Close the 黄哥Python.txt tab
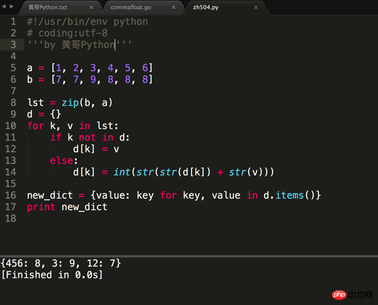The image size is (378, 305). pyautogui.click(x=91, y=8)
